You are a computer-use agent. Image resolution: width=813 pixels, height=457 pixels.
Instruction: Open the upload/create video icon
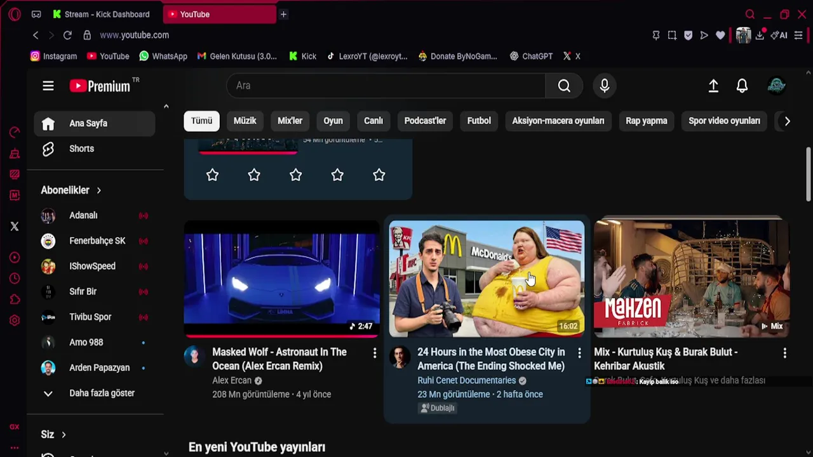(x=713, y=86)
